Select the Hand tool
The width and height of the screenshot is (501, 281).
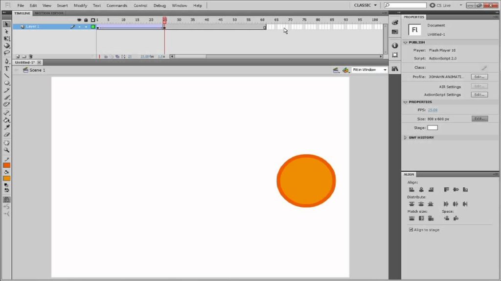click(x=6, y=143)
